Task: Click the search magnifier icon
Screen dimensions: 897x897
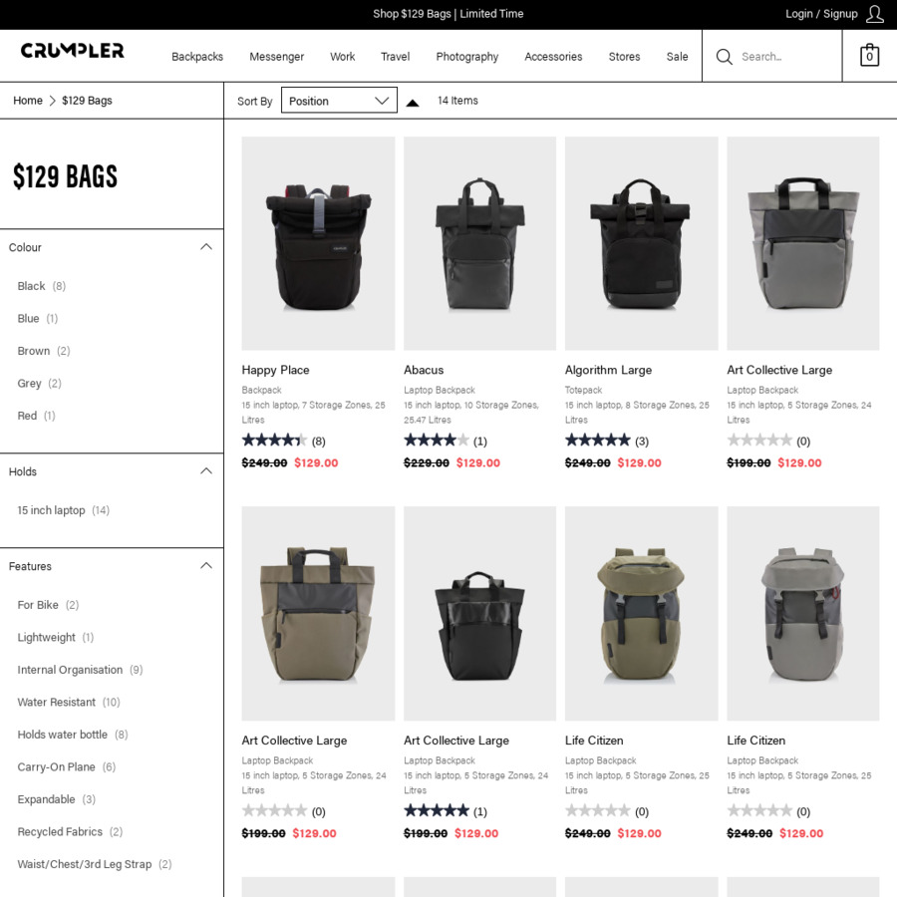Action: (x=724, y=57)
